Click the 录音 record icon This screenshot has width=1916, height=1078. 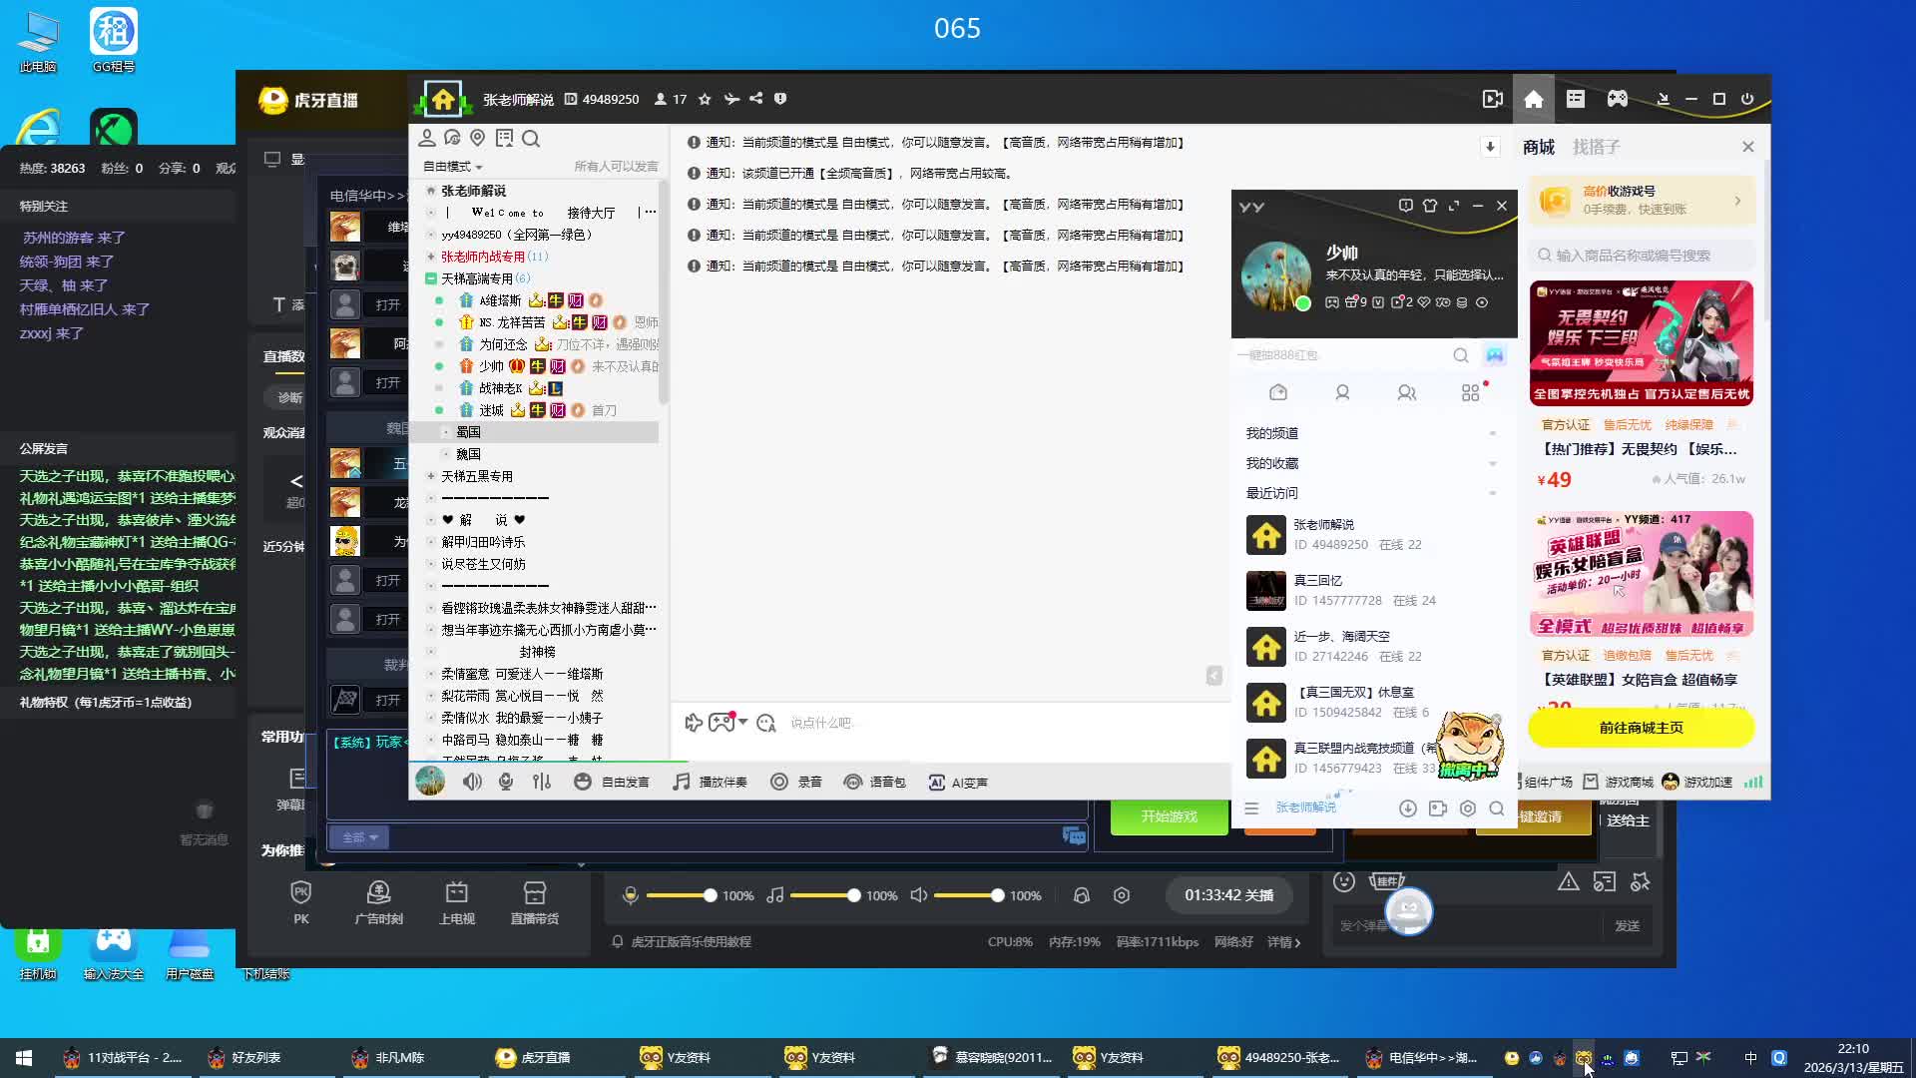(778, 783)
